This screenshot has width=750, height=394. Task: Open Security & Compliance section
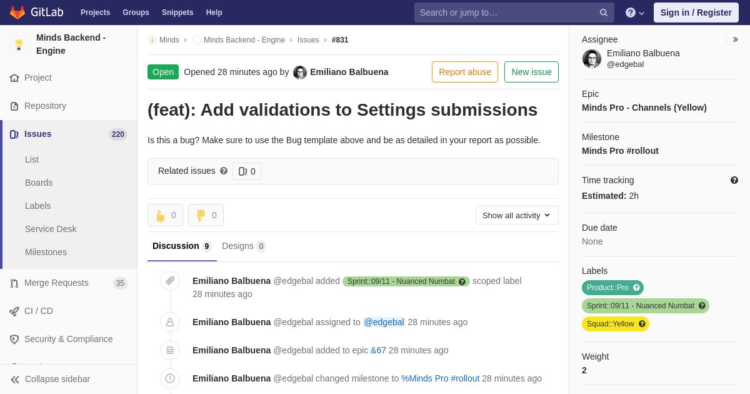pyautogui.click(x=68, y=339)
